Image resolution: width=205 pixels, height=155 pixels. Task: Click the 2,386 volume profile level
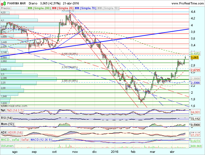[x=4, y=78]
